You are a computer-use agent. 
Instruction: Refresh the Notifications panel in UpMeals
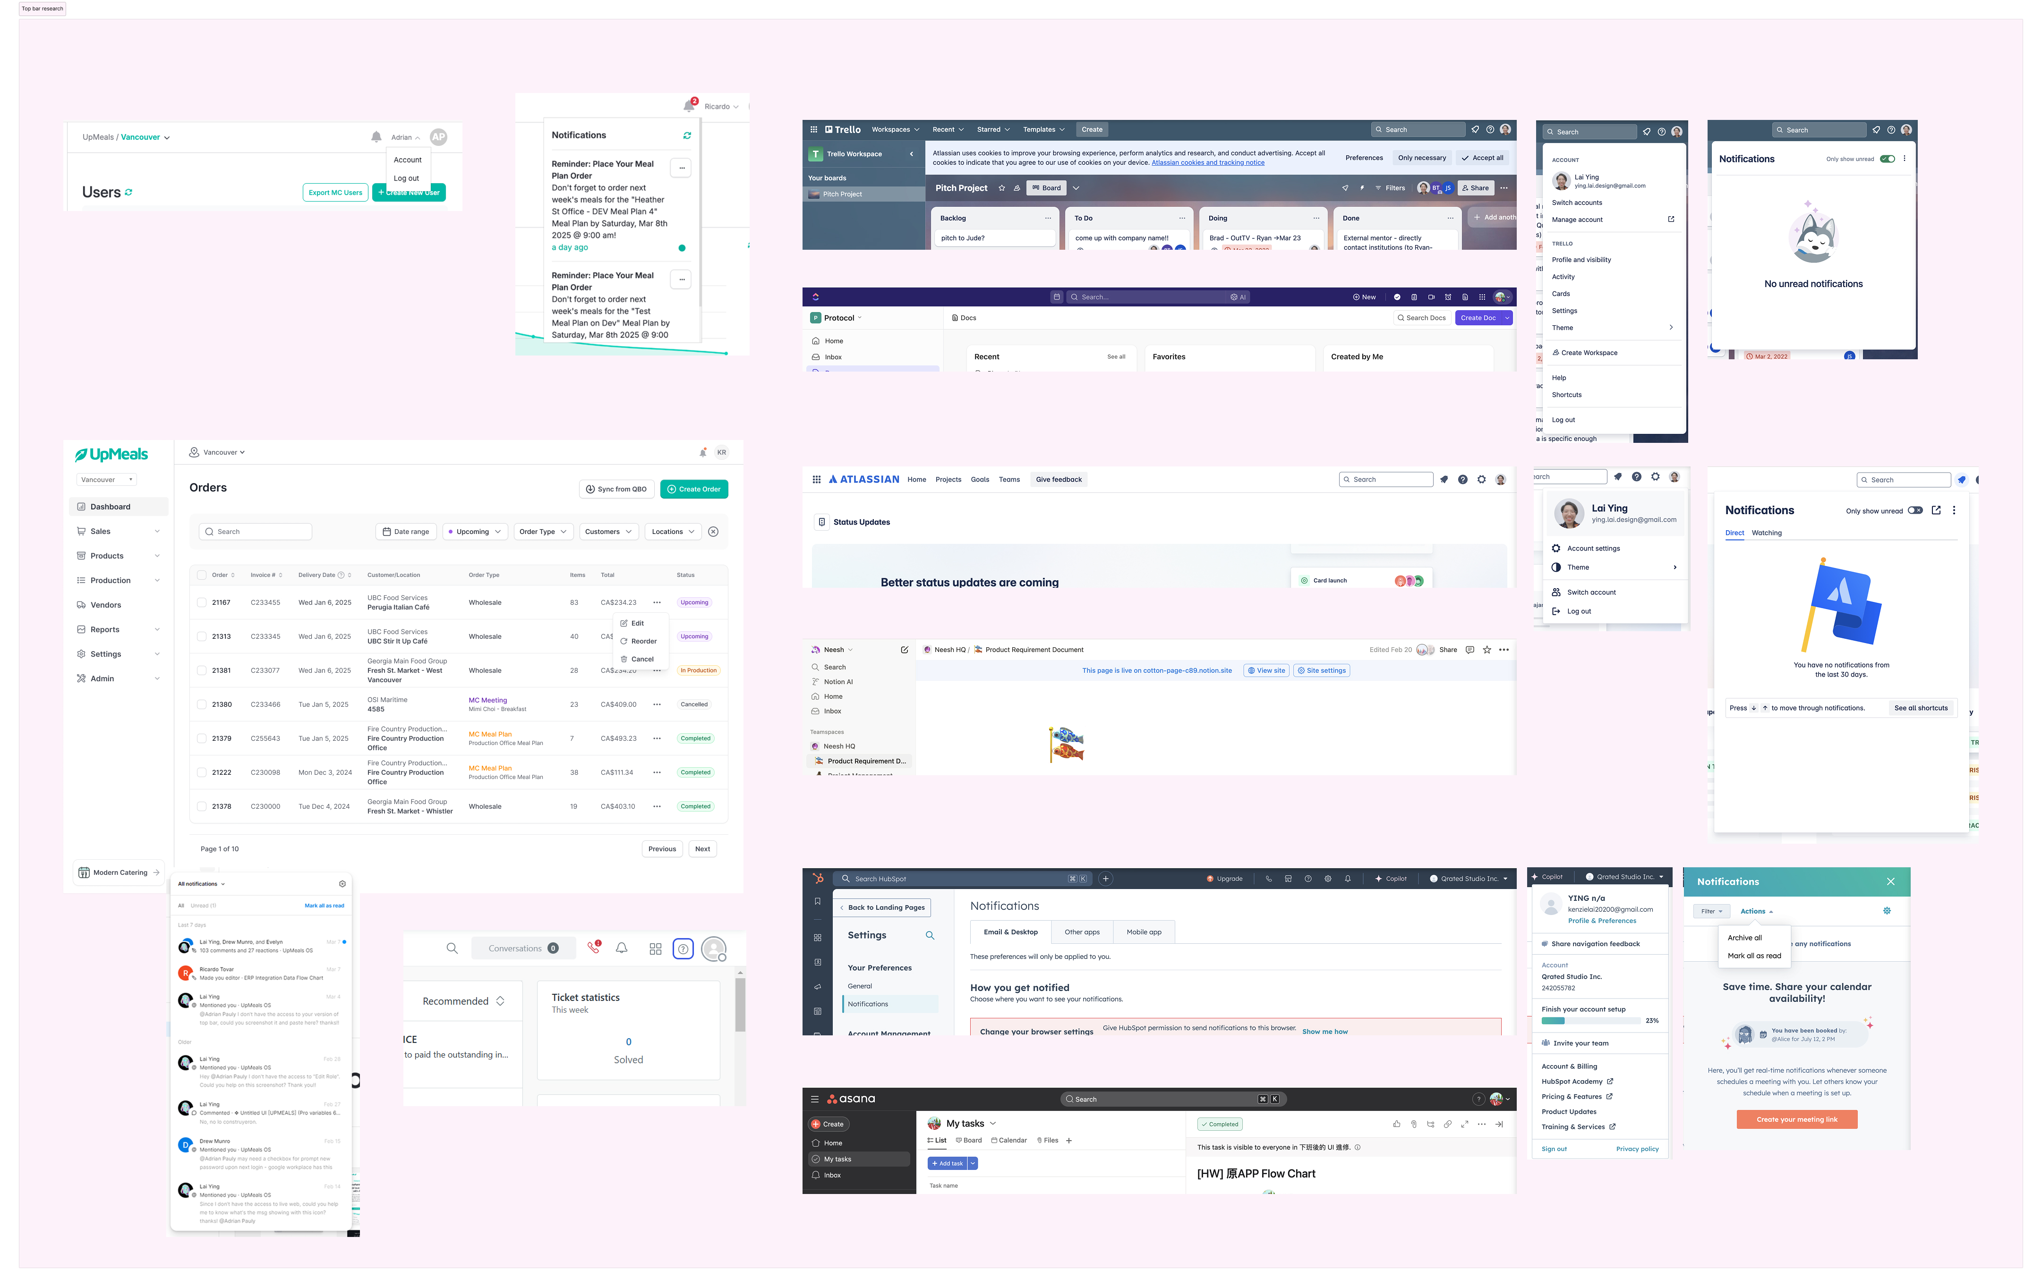(x=687, y=135)
